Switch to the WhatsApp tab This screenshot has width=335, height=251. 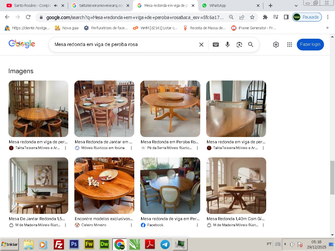click(x=228, y=5)
